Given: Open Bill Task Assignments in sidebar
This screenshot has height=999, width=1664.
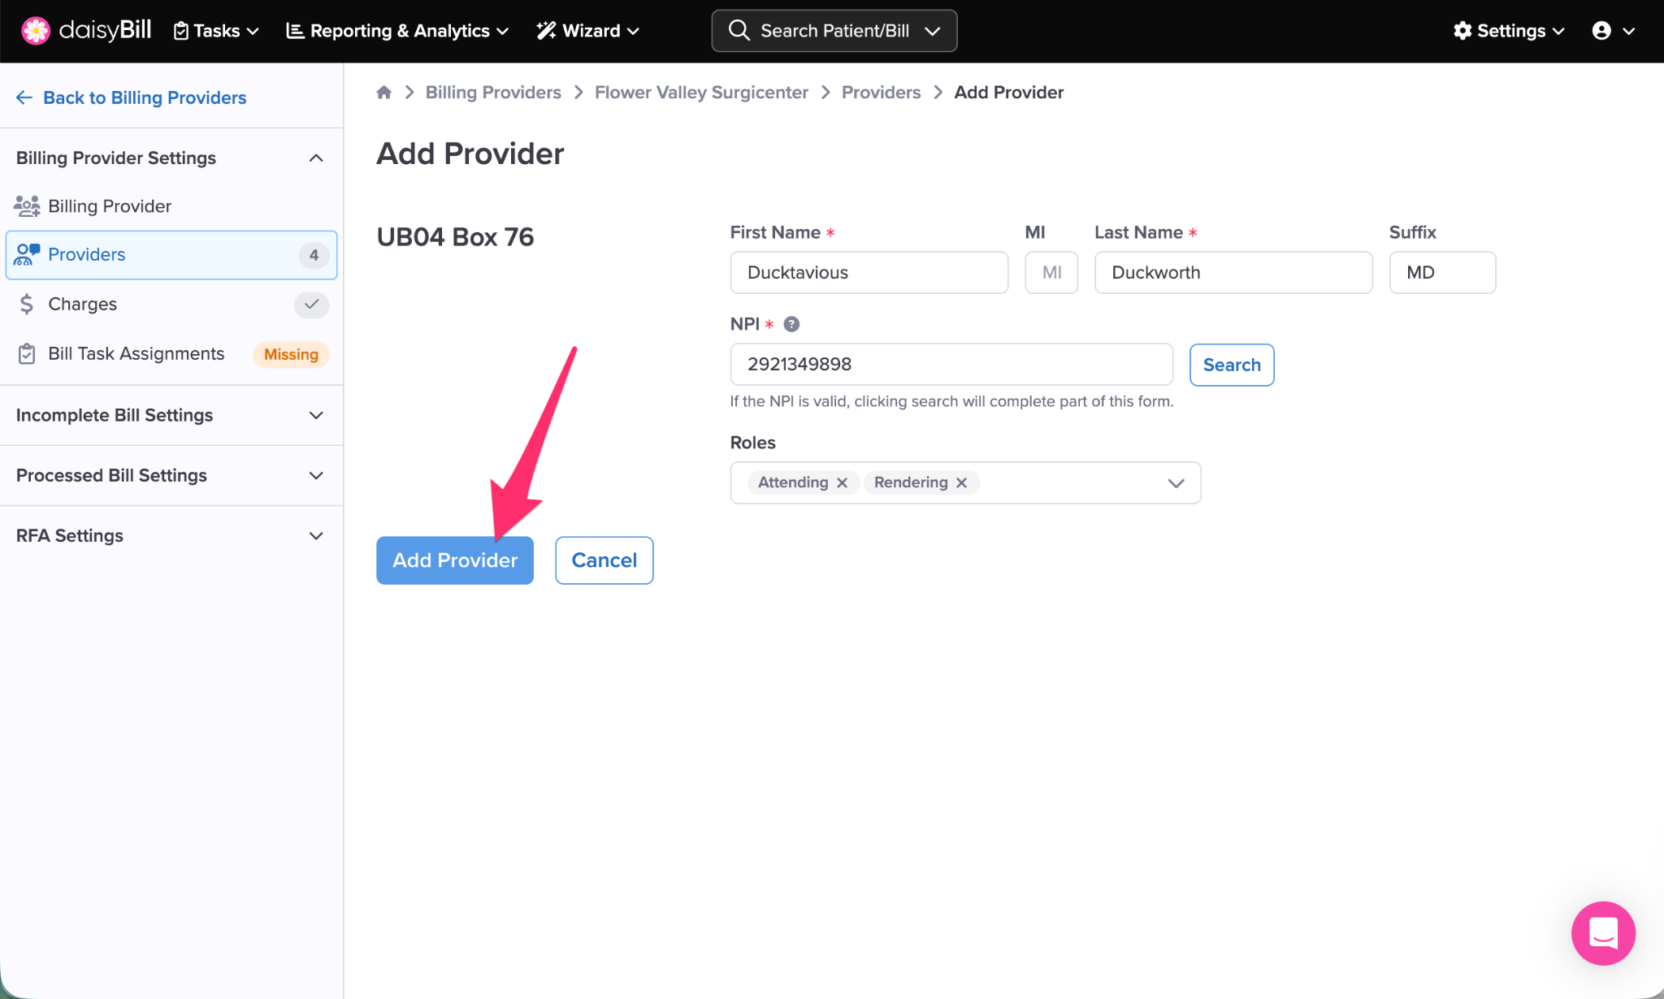Looking at the screenshot, I should [x=136, y=354].
